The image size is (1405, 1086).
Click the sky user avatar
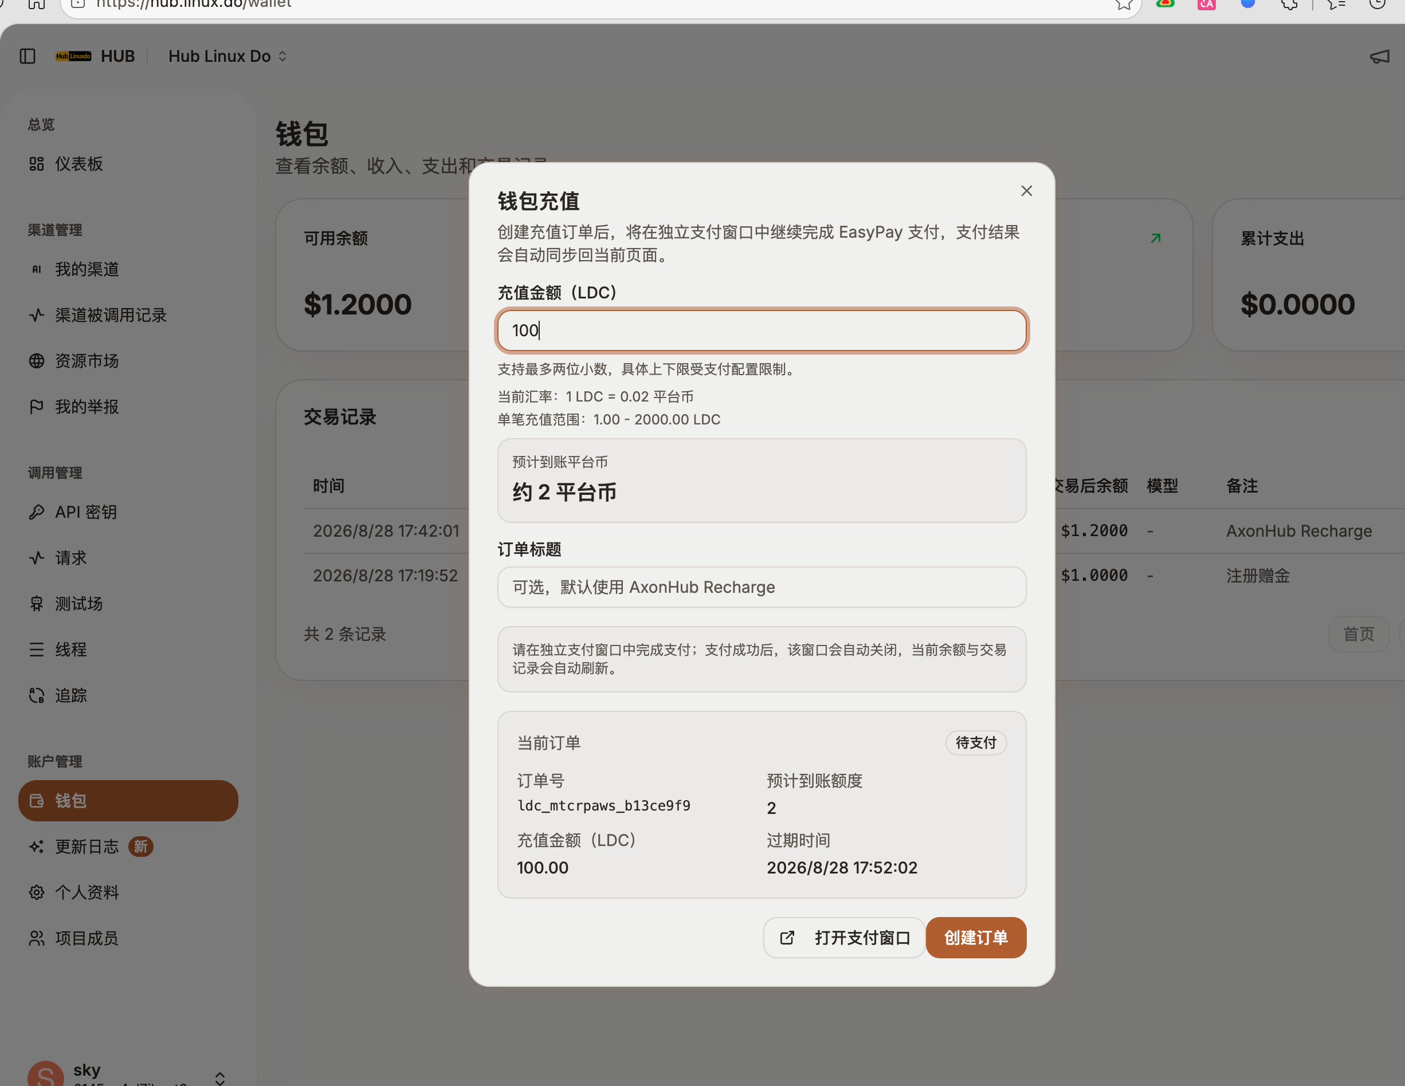click(x=46, y=1075)
